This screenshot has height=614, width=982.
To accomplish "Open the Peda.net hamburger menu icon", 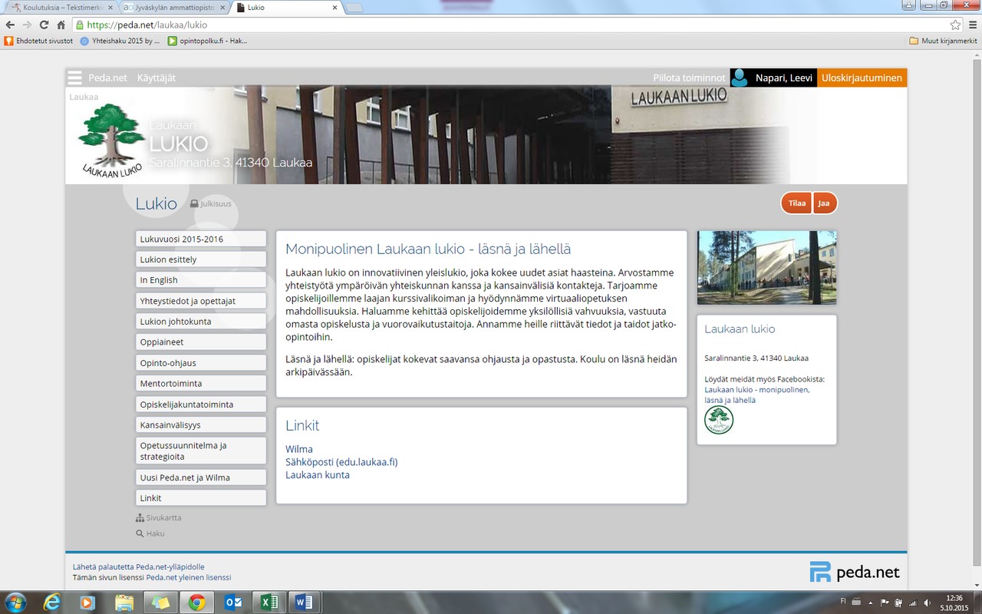I will pos(74,78).
